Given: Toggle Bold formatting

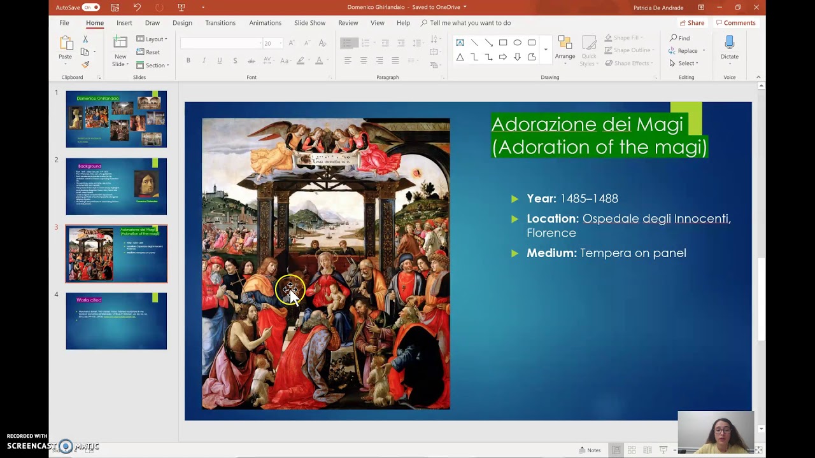Looking at the screenshot, I should (x=188, y=60).
